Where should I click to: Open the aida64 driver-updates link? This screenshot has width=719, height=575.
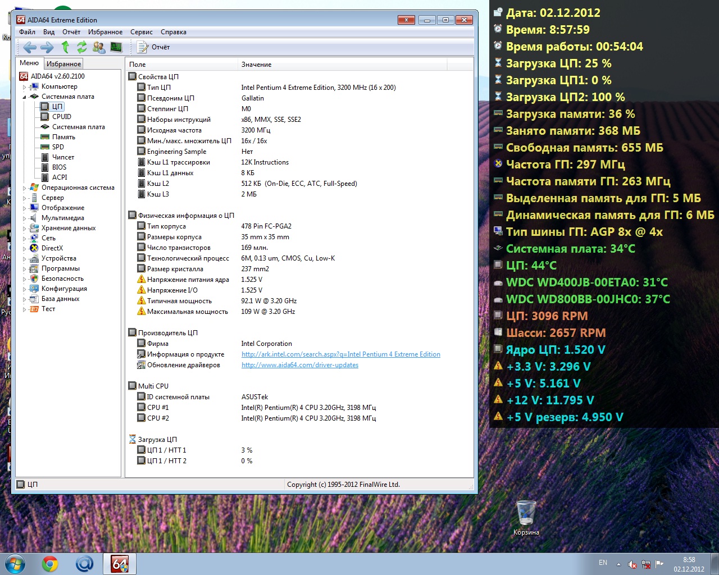click(299, 365)
